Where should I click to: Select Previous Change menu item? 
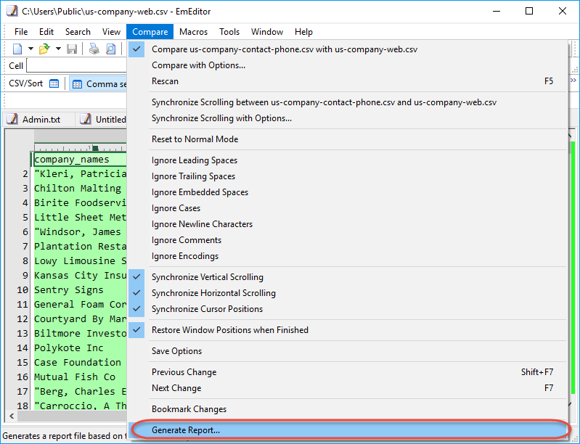coord(347,372)
